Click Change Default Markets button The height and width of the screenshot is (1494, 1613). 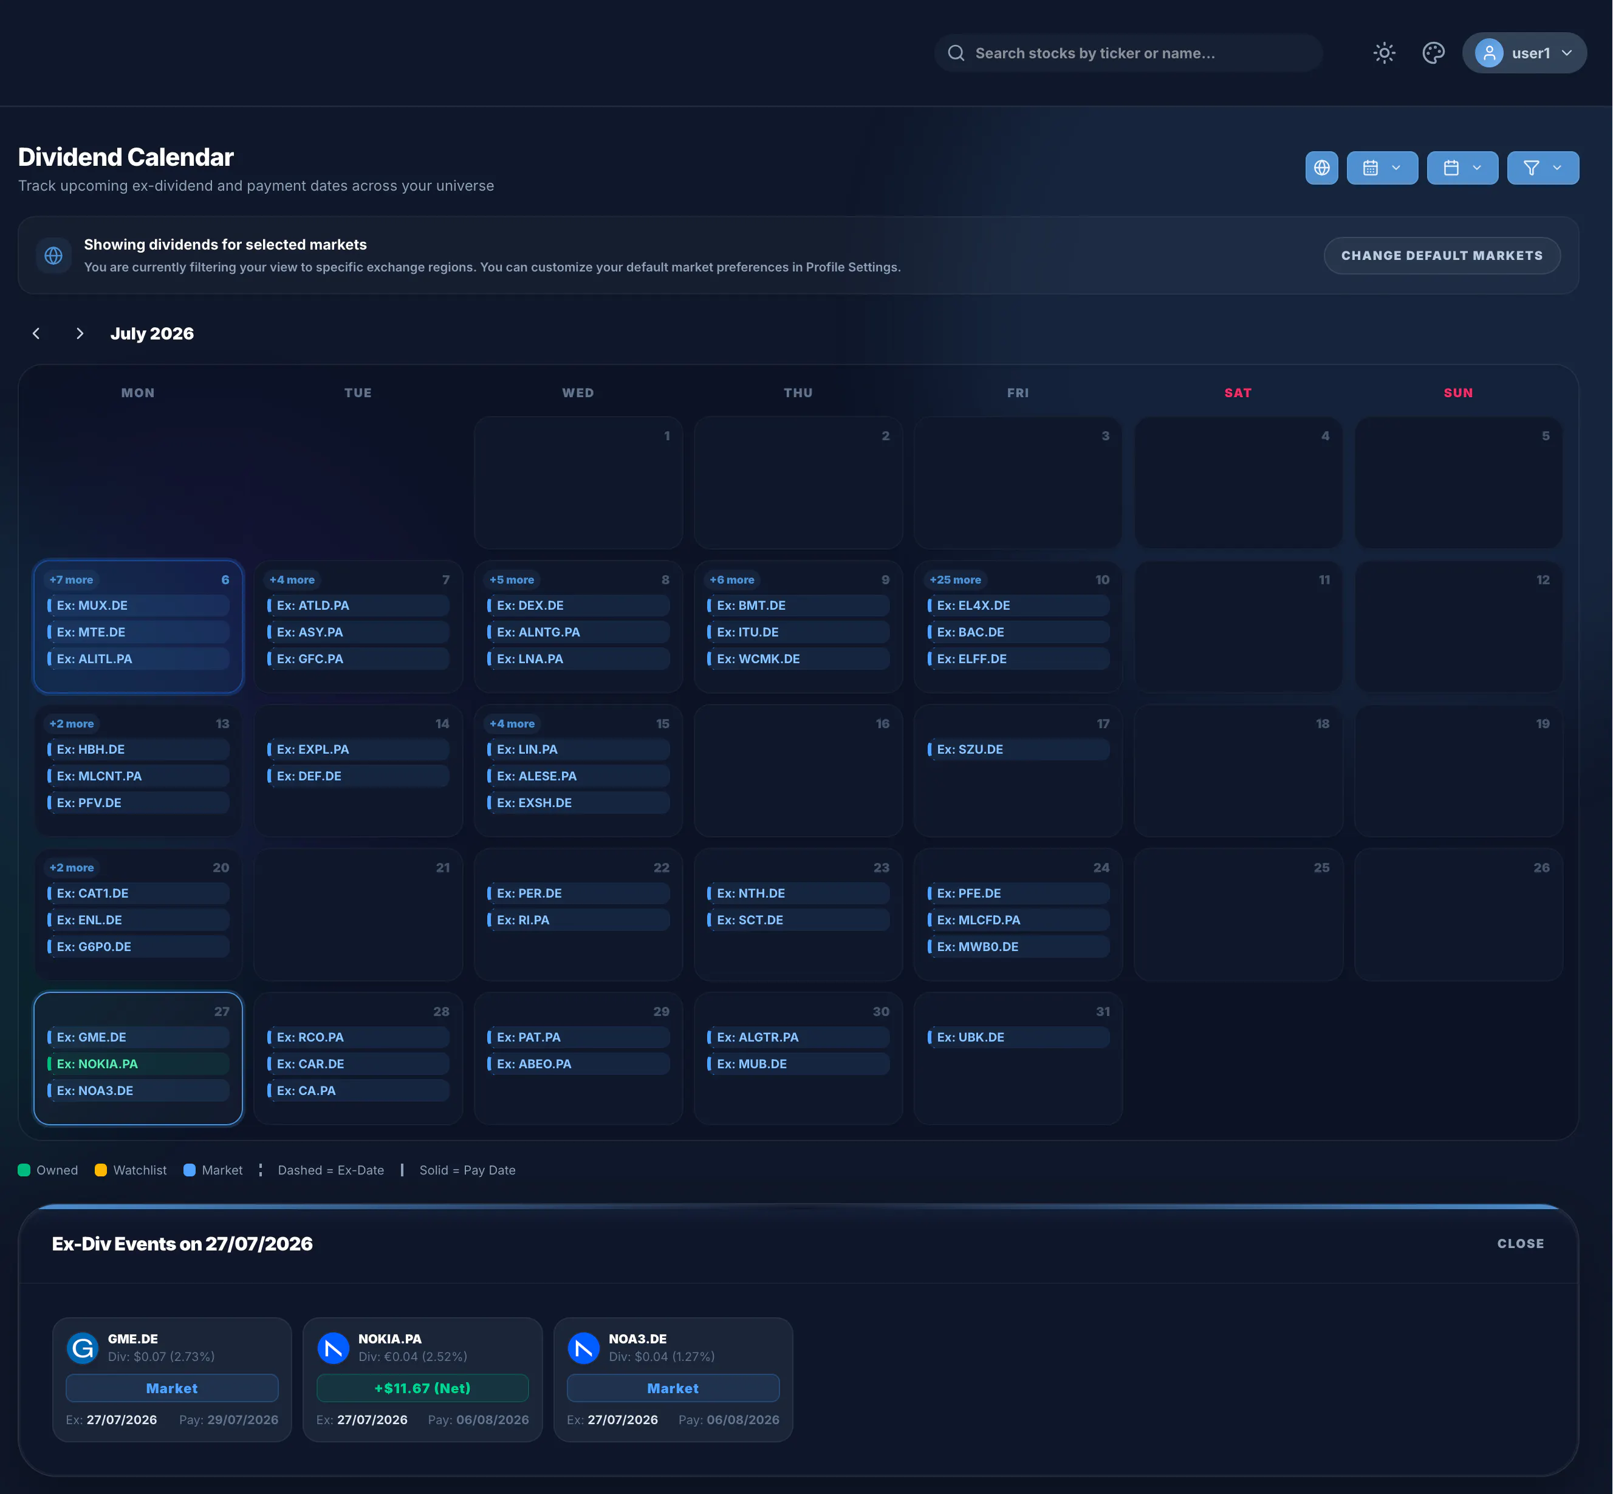[x=1442, y=256]
